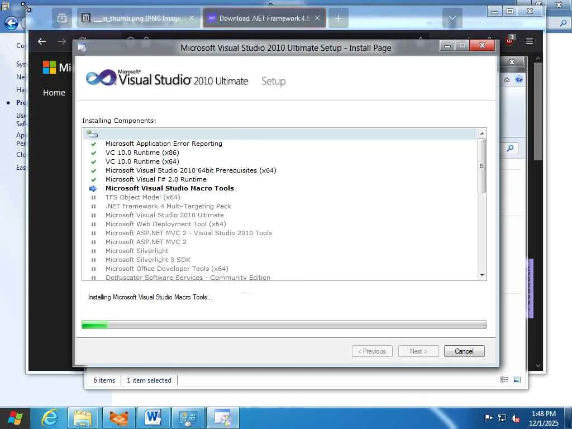The width and height of the screenshot is (572, 429).
Task: Click the blue arrow icon for Macro Tools
Action: 93,188
